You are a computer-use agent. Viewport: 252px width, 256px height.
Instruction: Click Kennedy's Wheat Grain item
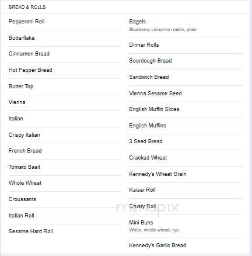[x=157, y=174]
